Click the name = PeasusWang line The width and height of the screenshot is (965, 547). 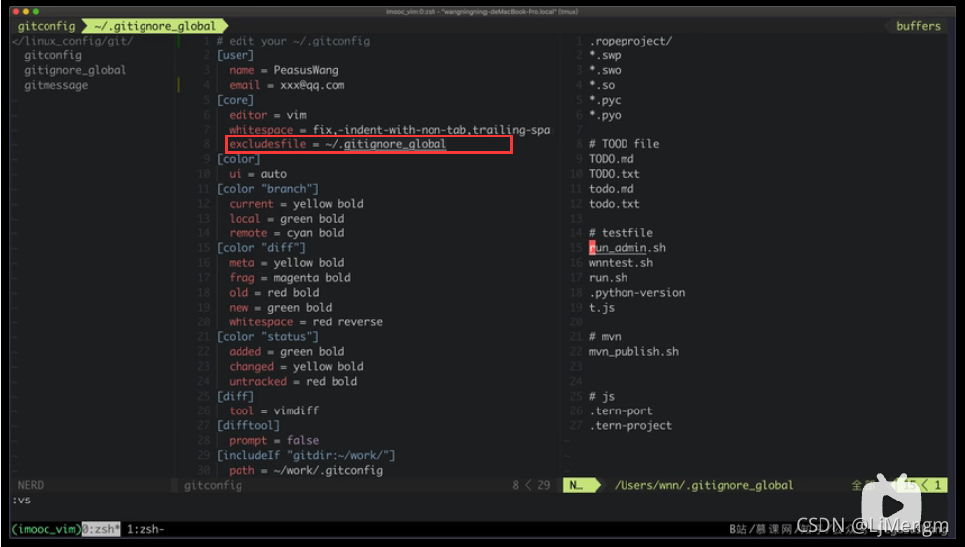tap(283, 70)
